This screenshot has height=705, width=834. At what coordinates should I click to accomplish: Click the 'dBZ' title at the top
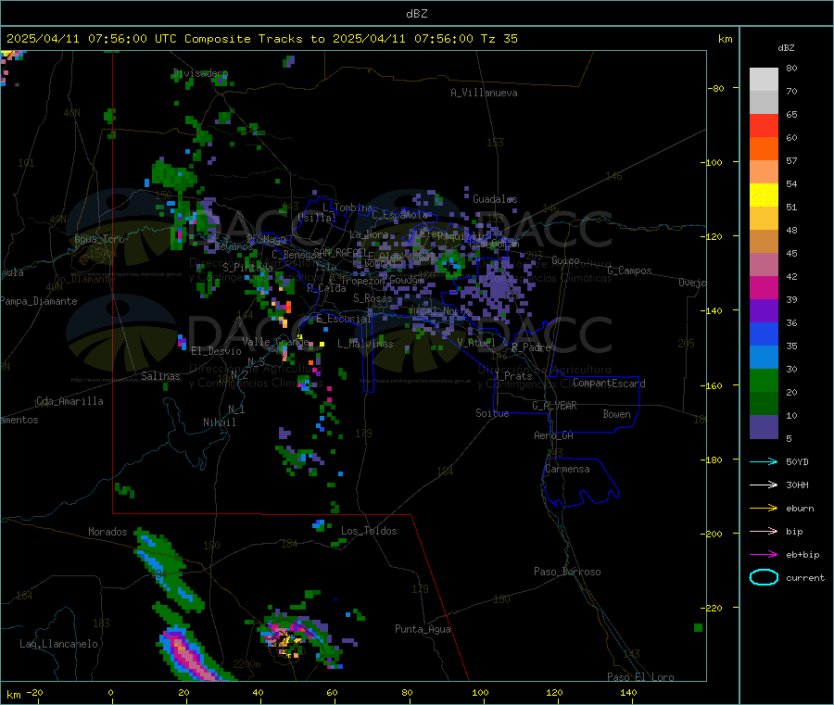(x=416, y=14)
